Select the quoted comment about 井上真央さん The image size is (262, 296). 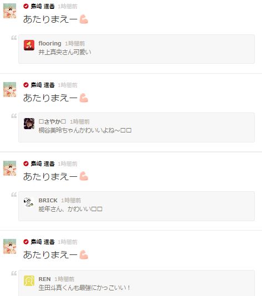pyautogui.click(x=137, y=49)
